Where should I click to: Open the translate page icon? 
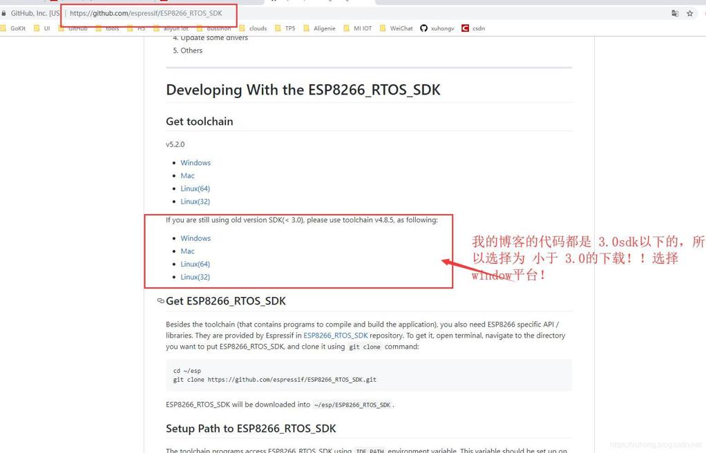[x=675, y=14]
